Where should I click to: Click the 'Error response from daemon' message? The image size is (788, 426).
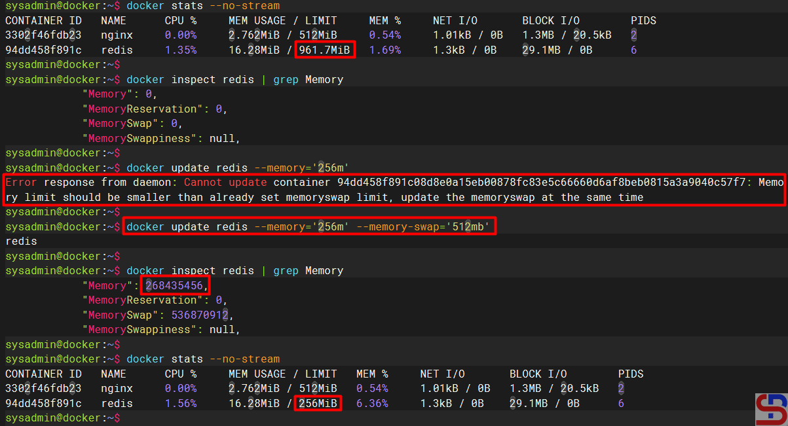92,182
